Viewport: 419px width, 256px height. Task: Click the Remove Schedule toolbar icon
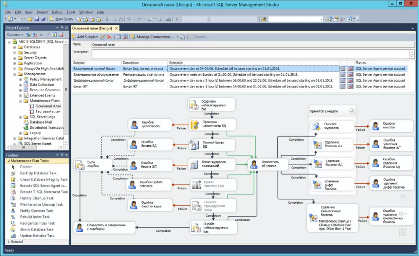125,37
